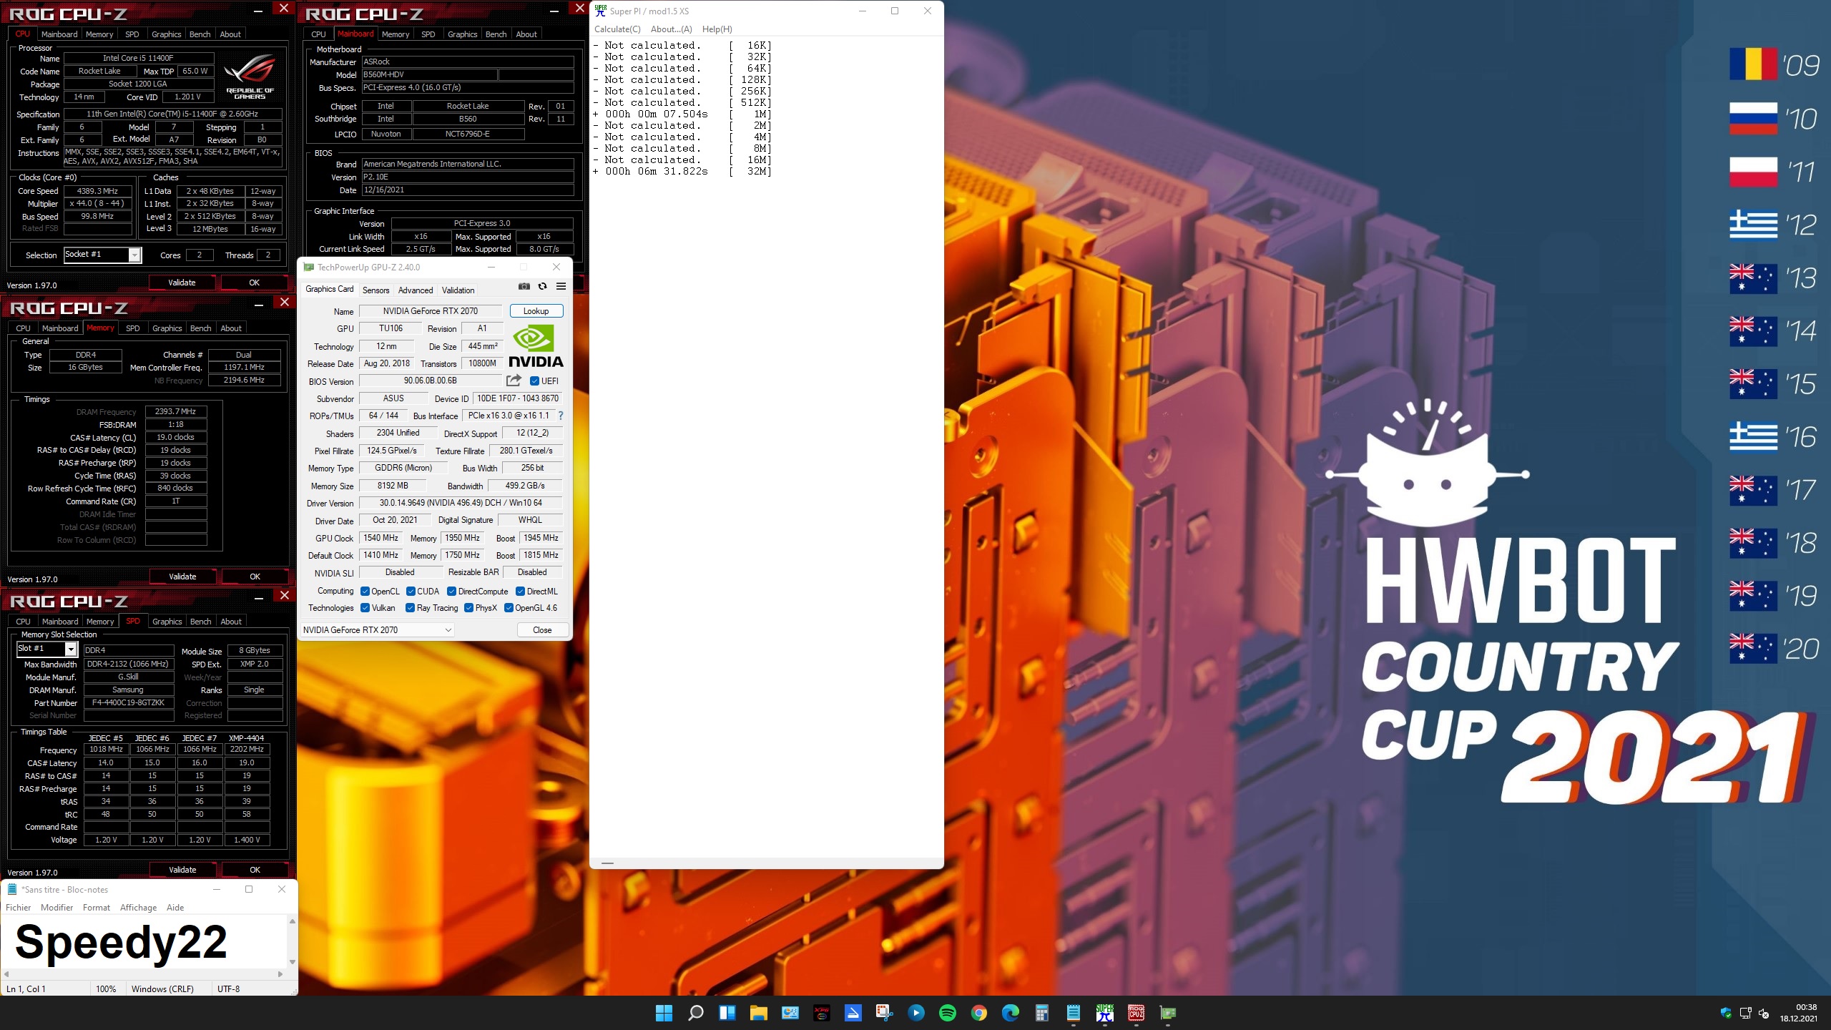Open Graphics tab in the Memory CPU-Z window
Screen dimensions: 1831x1030
click(167, 328)
